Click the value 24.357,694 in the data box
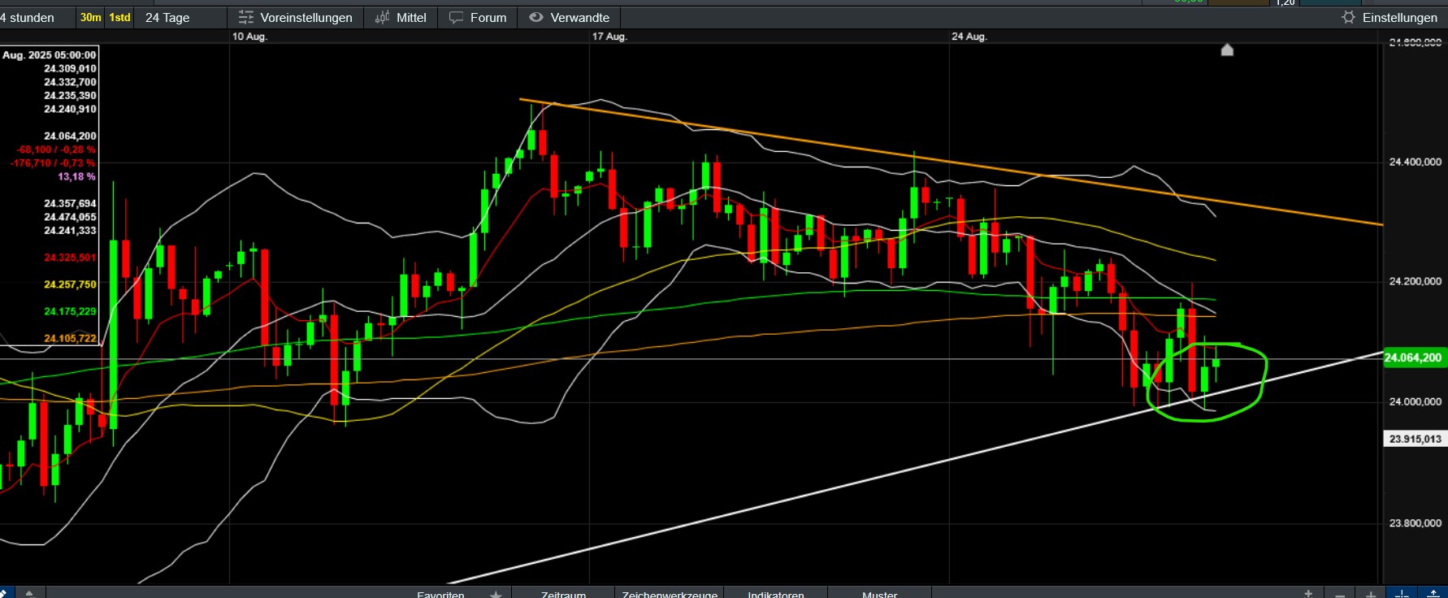The height and width of the screenshot is (598, 1448). tap(70, 203)
